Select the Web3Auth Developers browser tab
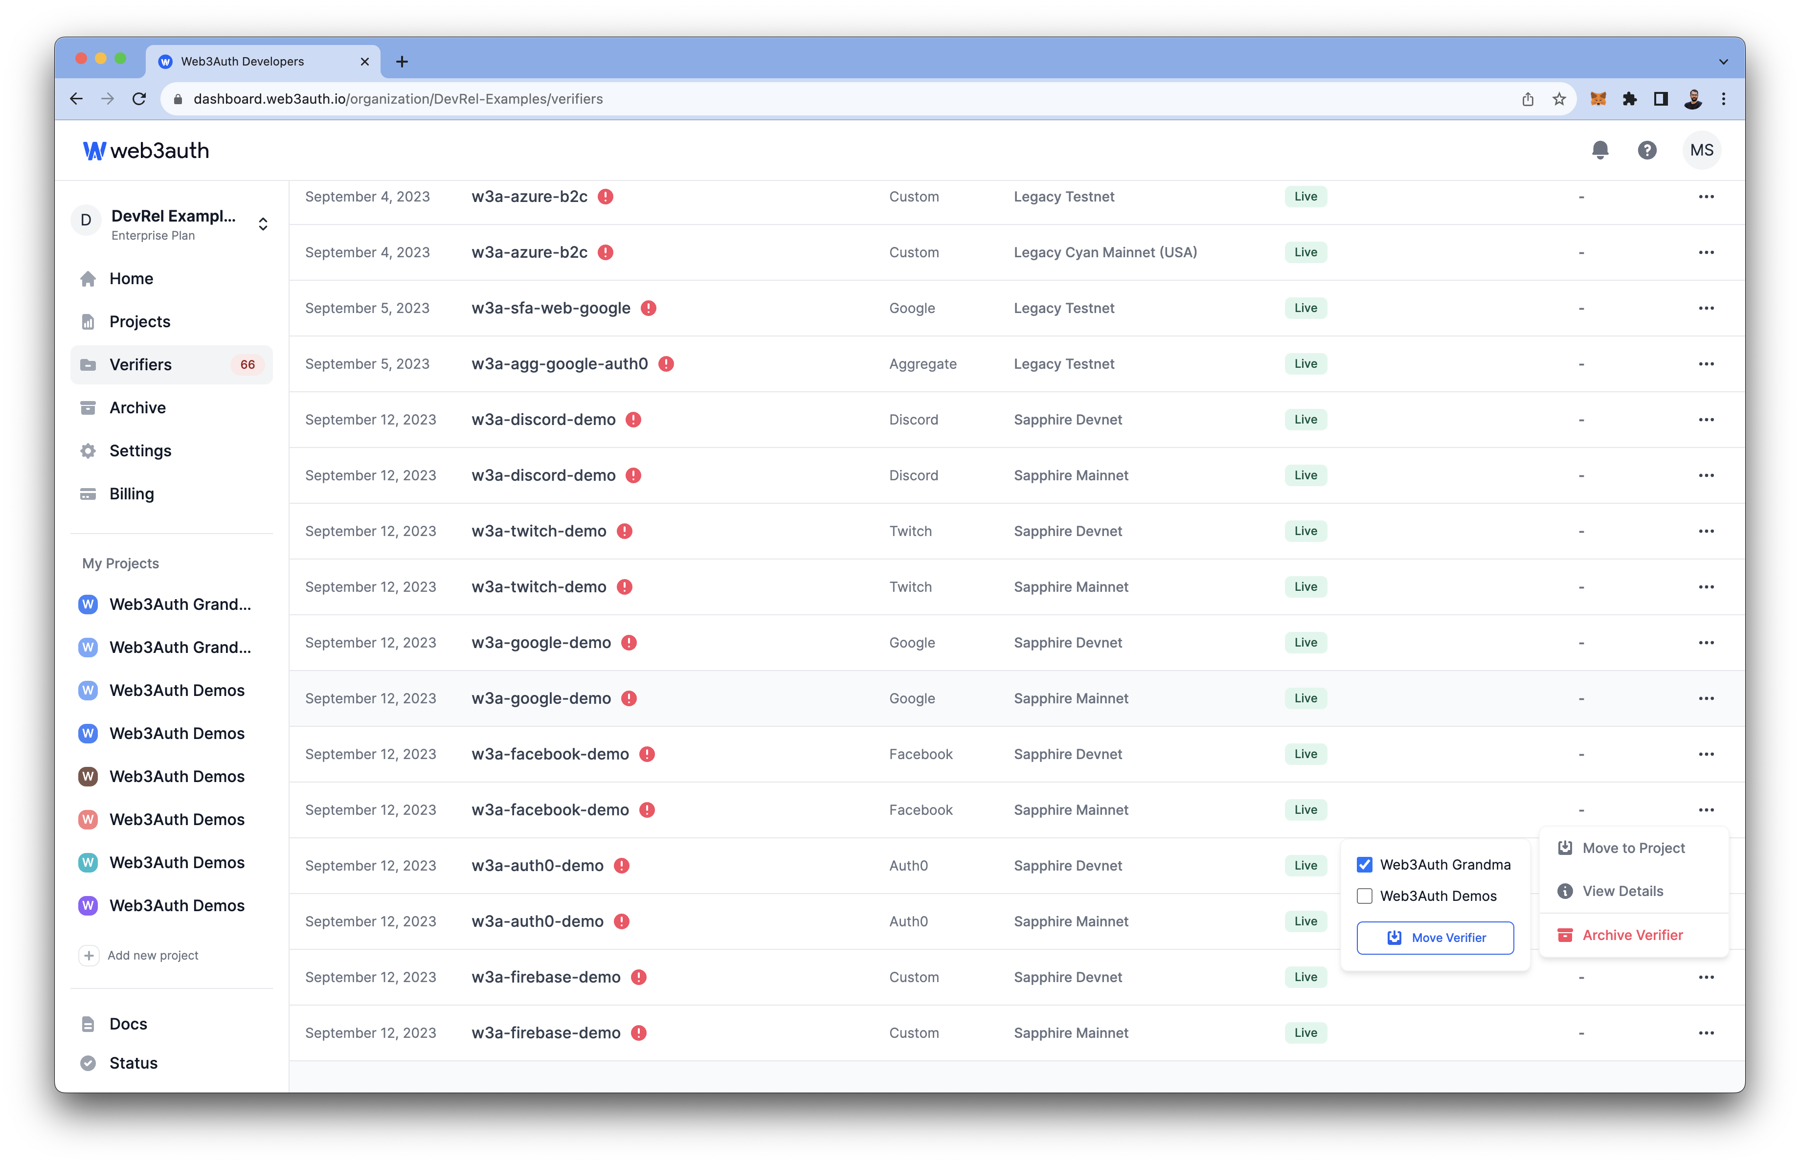 pos(263,61)
